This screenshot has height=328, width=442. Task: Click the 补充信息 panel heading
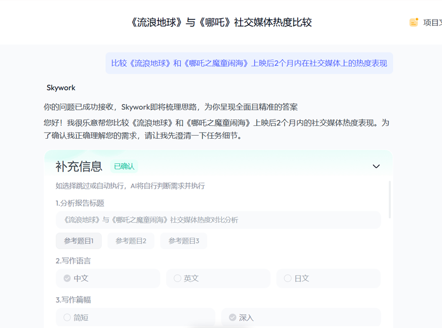pos(79,166)
